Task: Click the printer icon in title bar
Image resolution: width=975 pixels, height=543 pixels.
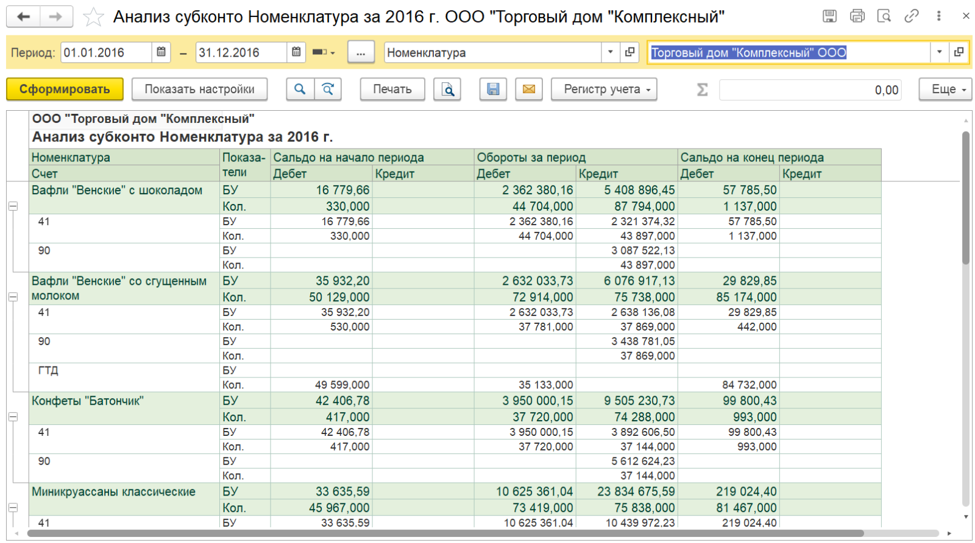Action: (857, 16)
